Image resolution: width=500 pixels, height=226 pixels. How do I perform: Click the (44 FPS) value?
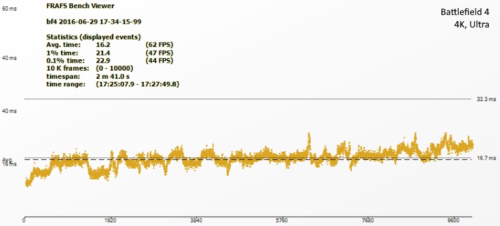(x=159, y=61)
